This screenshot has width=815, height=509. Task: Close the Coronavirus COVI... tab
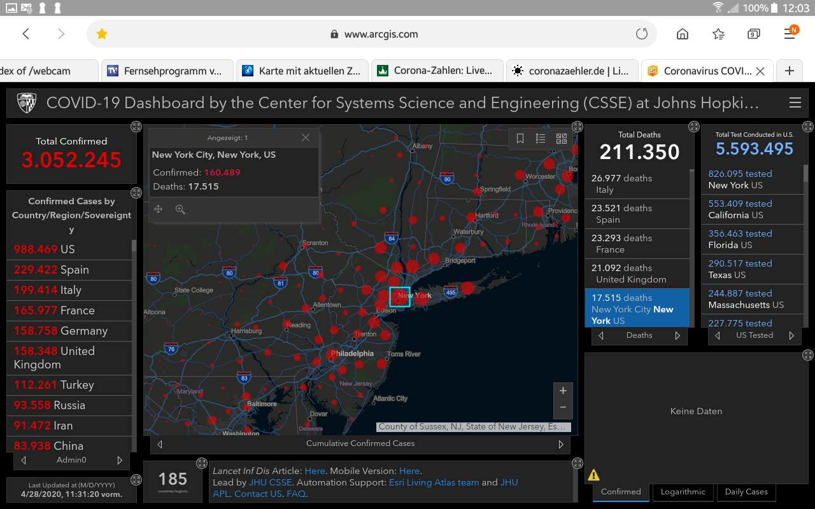760,71
